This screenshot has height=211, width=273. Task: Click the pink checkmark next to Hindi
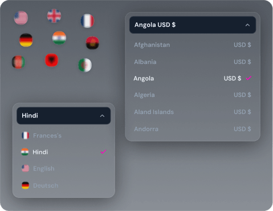coord(103,152)
